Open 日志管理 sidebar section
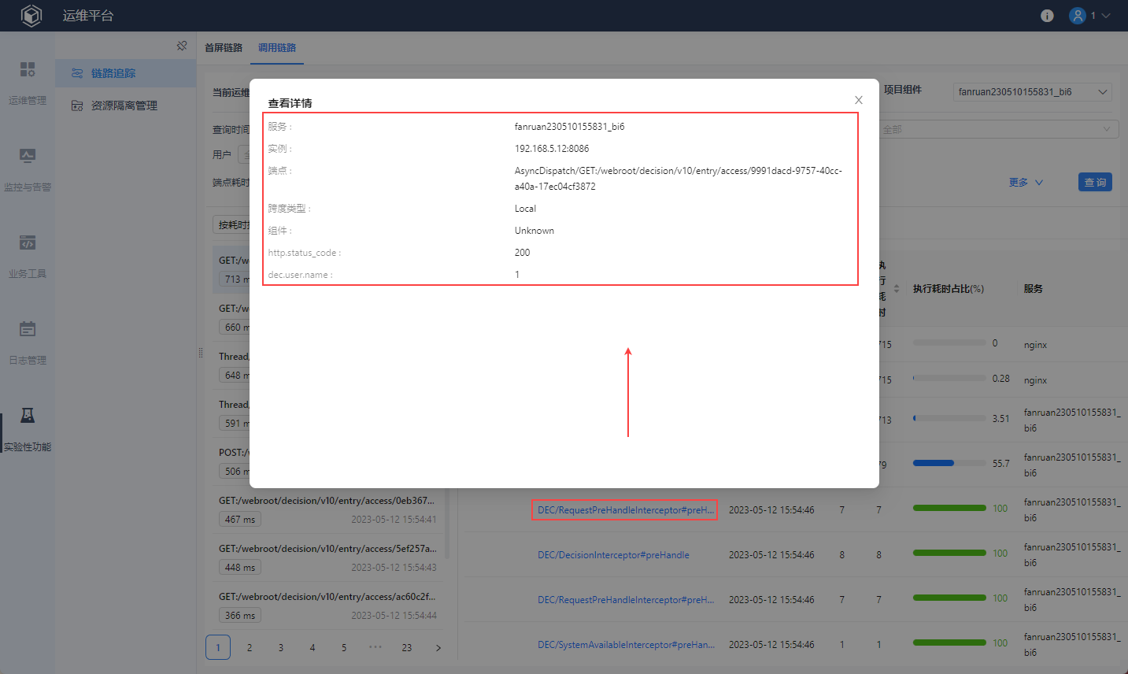This screenshot has height=674, width=1128. tap(28, 343)
